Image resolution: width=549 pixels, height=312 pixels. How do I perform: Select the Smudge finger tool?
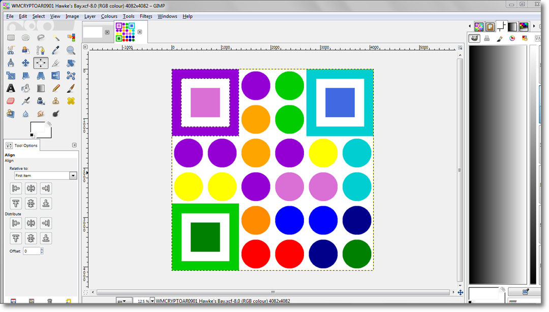pos(41,114)
